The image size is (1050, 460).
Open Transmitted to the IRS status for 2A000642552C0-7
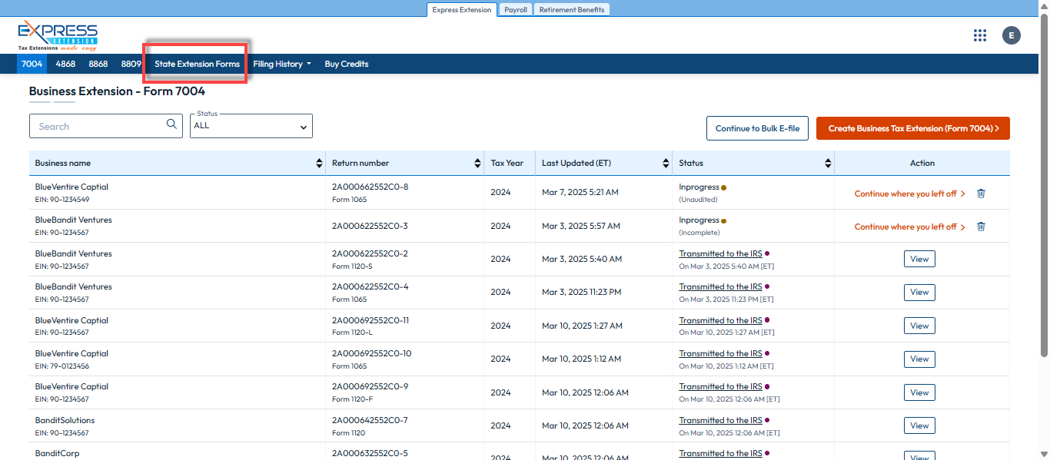click(x=720, y=420)
